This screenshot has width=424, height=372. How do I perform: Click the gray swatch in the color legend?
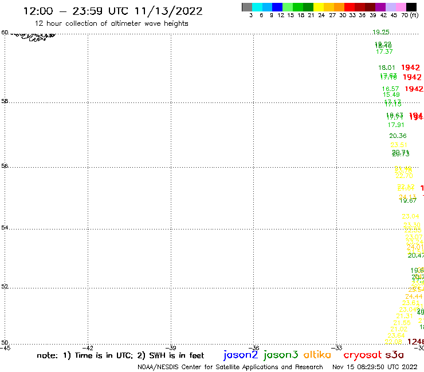point(247,7)
